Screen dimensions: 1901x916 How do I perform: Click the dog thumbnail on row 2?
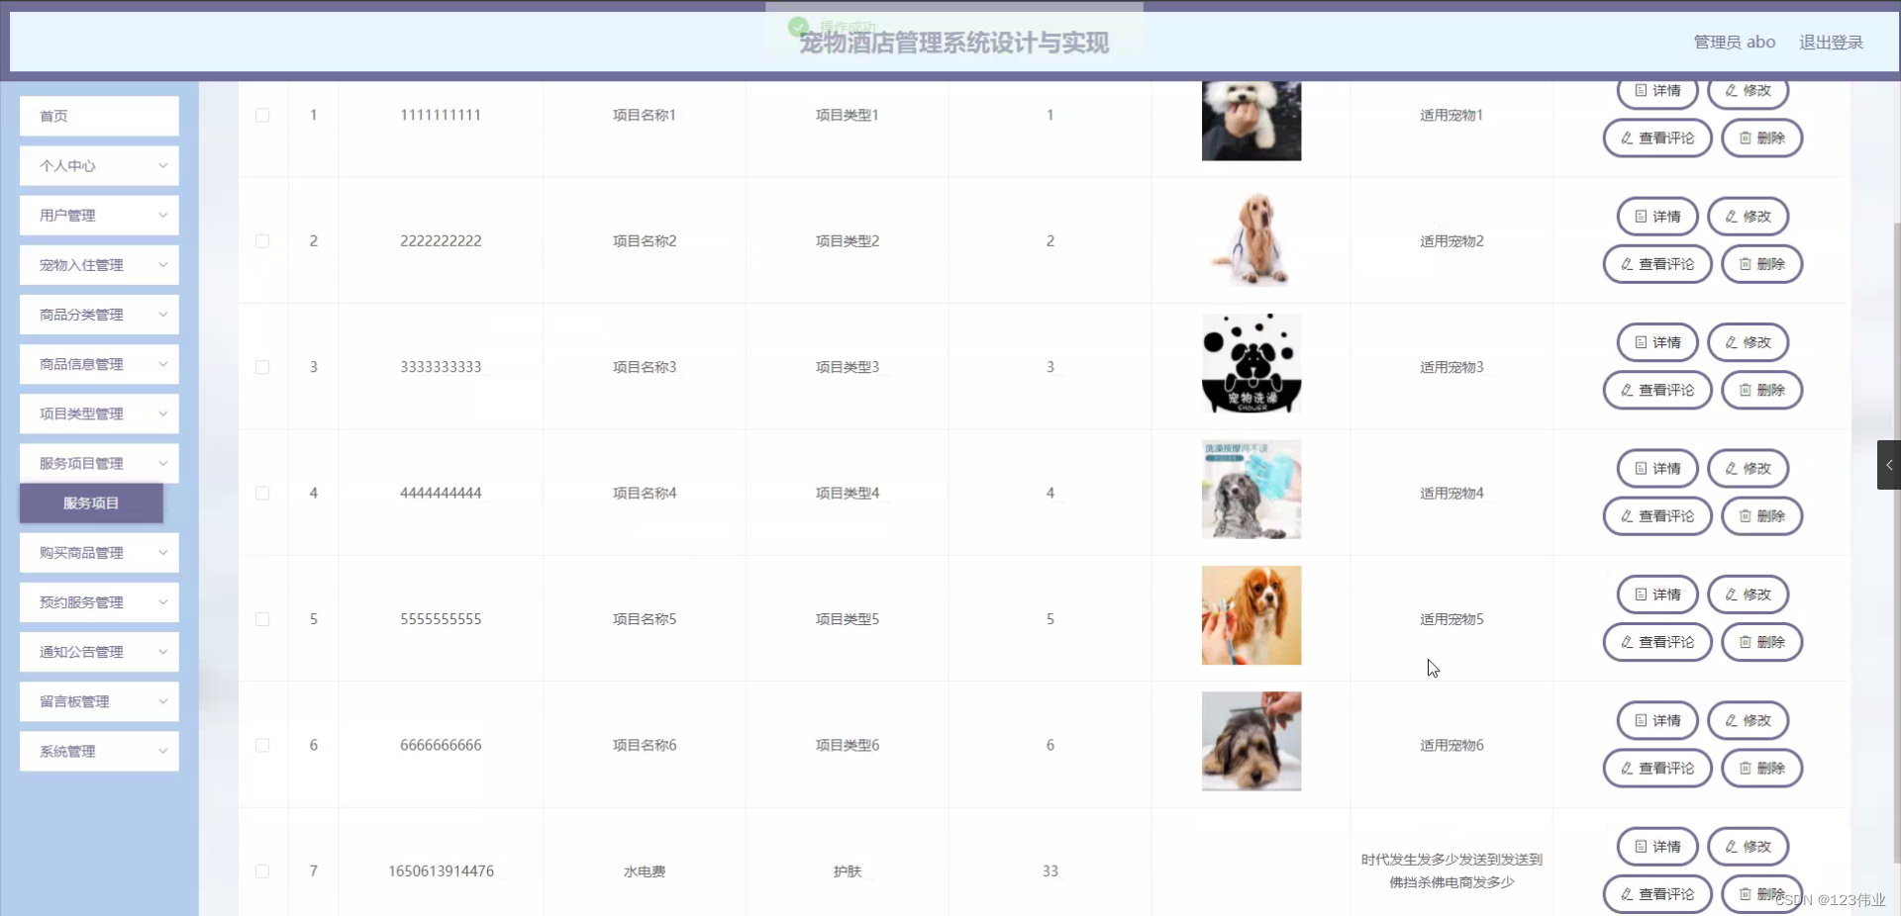1251,239
